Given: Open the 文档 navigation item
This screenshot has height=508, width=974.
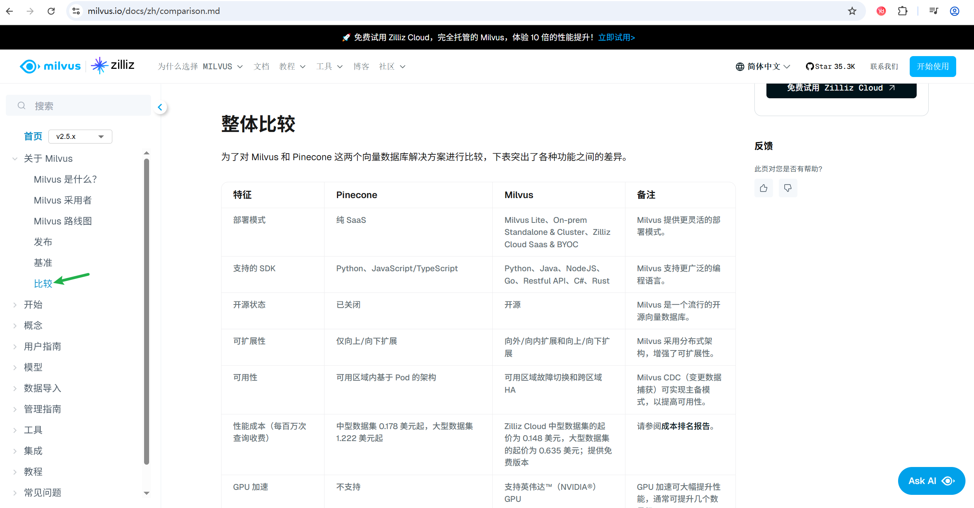Looking at the screenshot, I should (x=261, y=67).
